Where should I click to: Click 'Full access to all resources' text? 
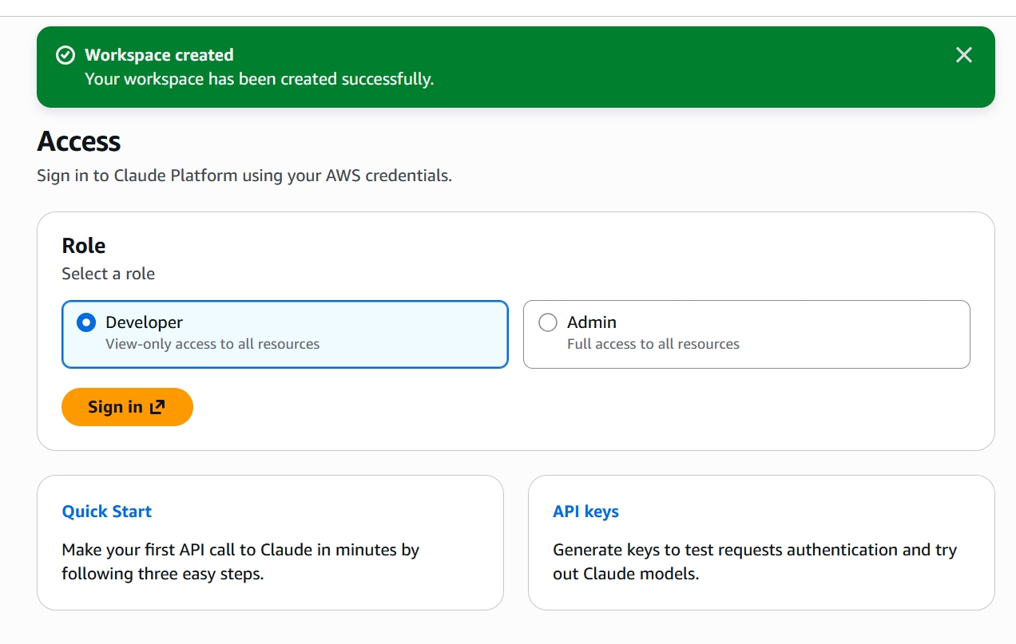coord(653,344)
